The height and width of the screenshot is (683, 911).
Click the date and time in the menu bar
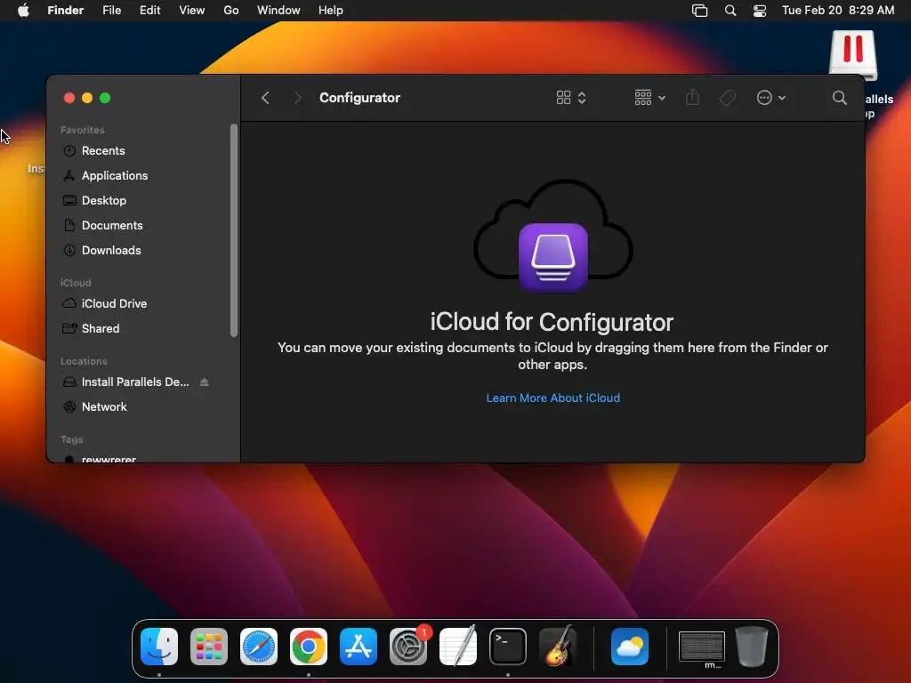pos(838,10)
